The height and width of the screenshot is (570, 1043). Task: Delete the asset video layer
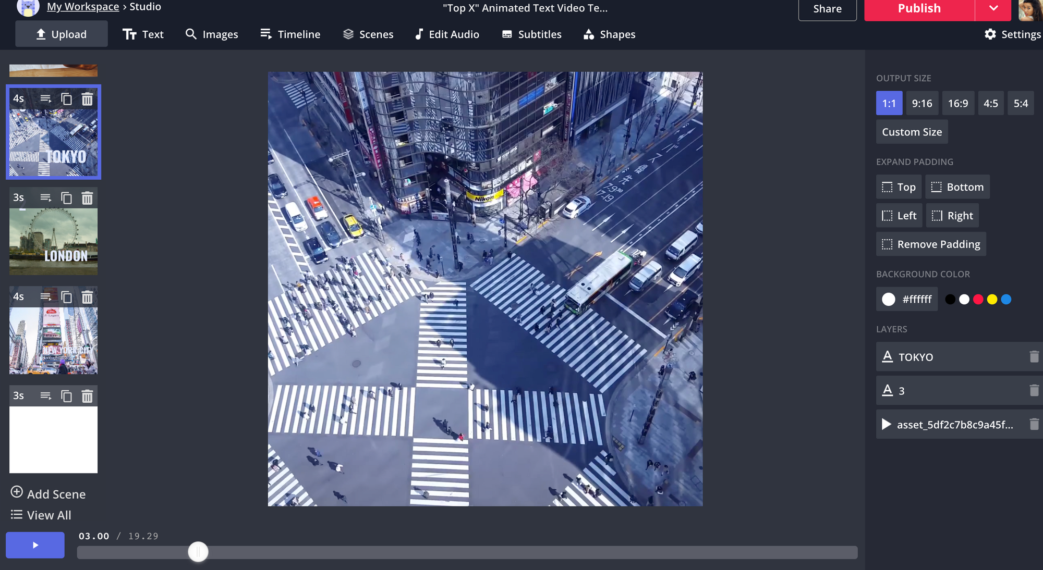click(x=1034, y=424)
